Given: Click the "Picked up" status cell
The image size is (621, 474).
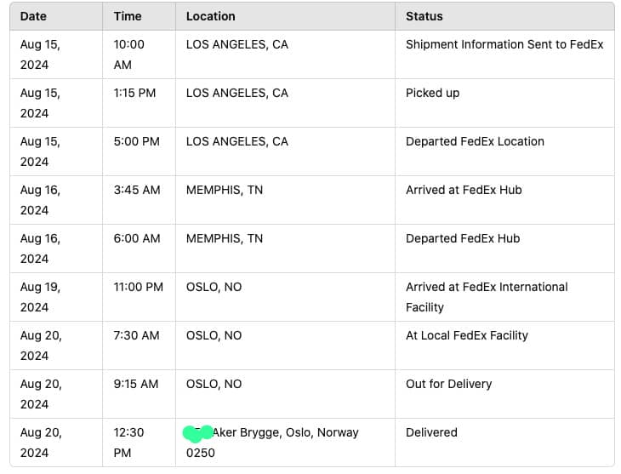Looking at the screenshot, I should (432, 93).
